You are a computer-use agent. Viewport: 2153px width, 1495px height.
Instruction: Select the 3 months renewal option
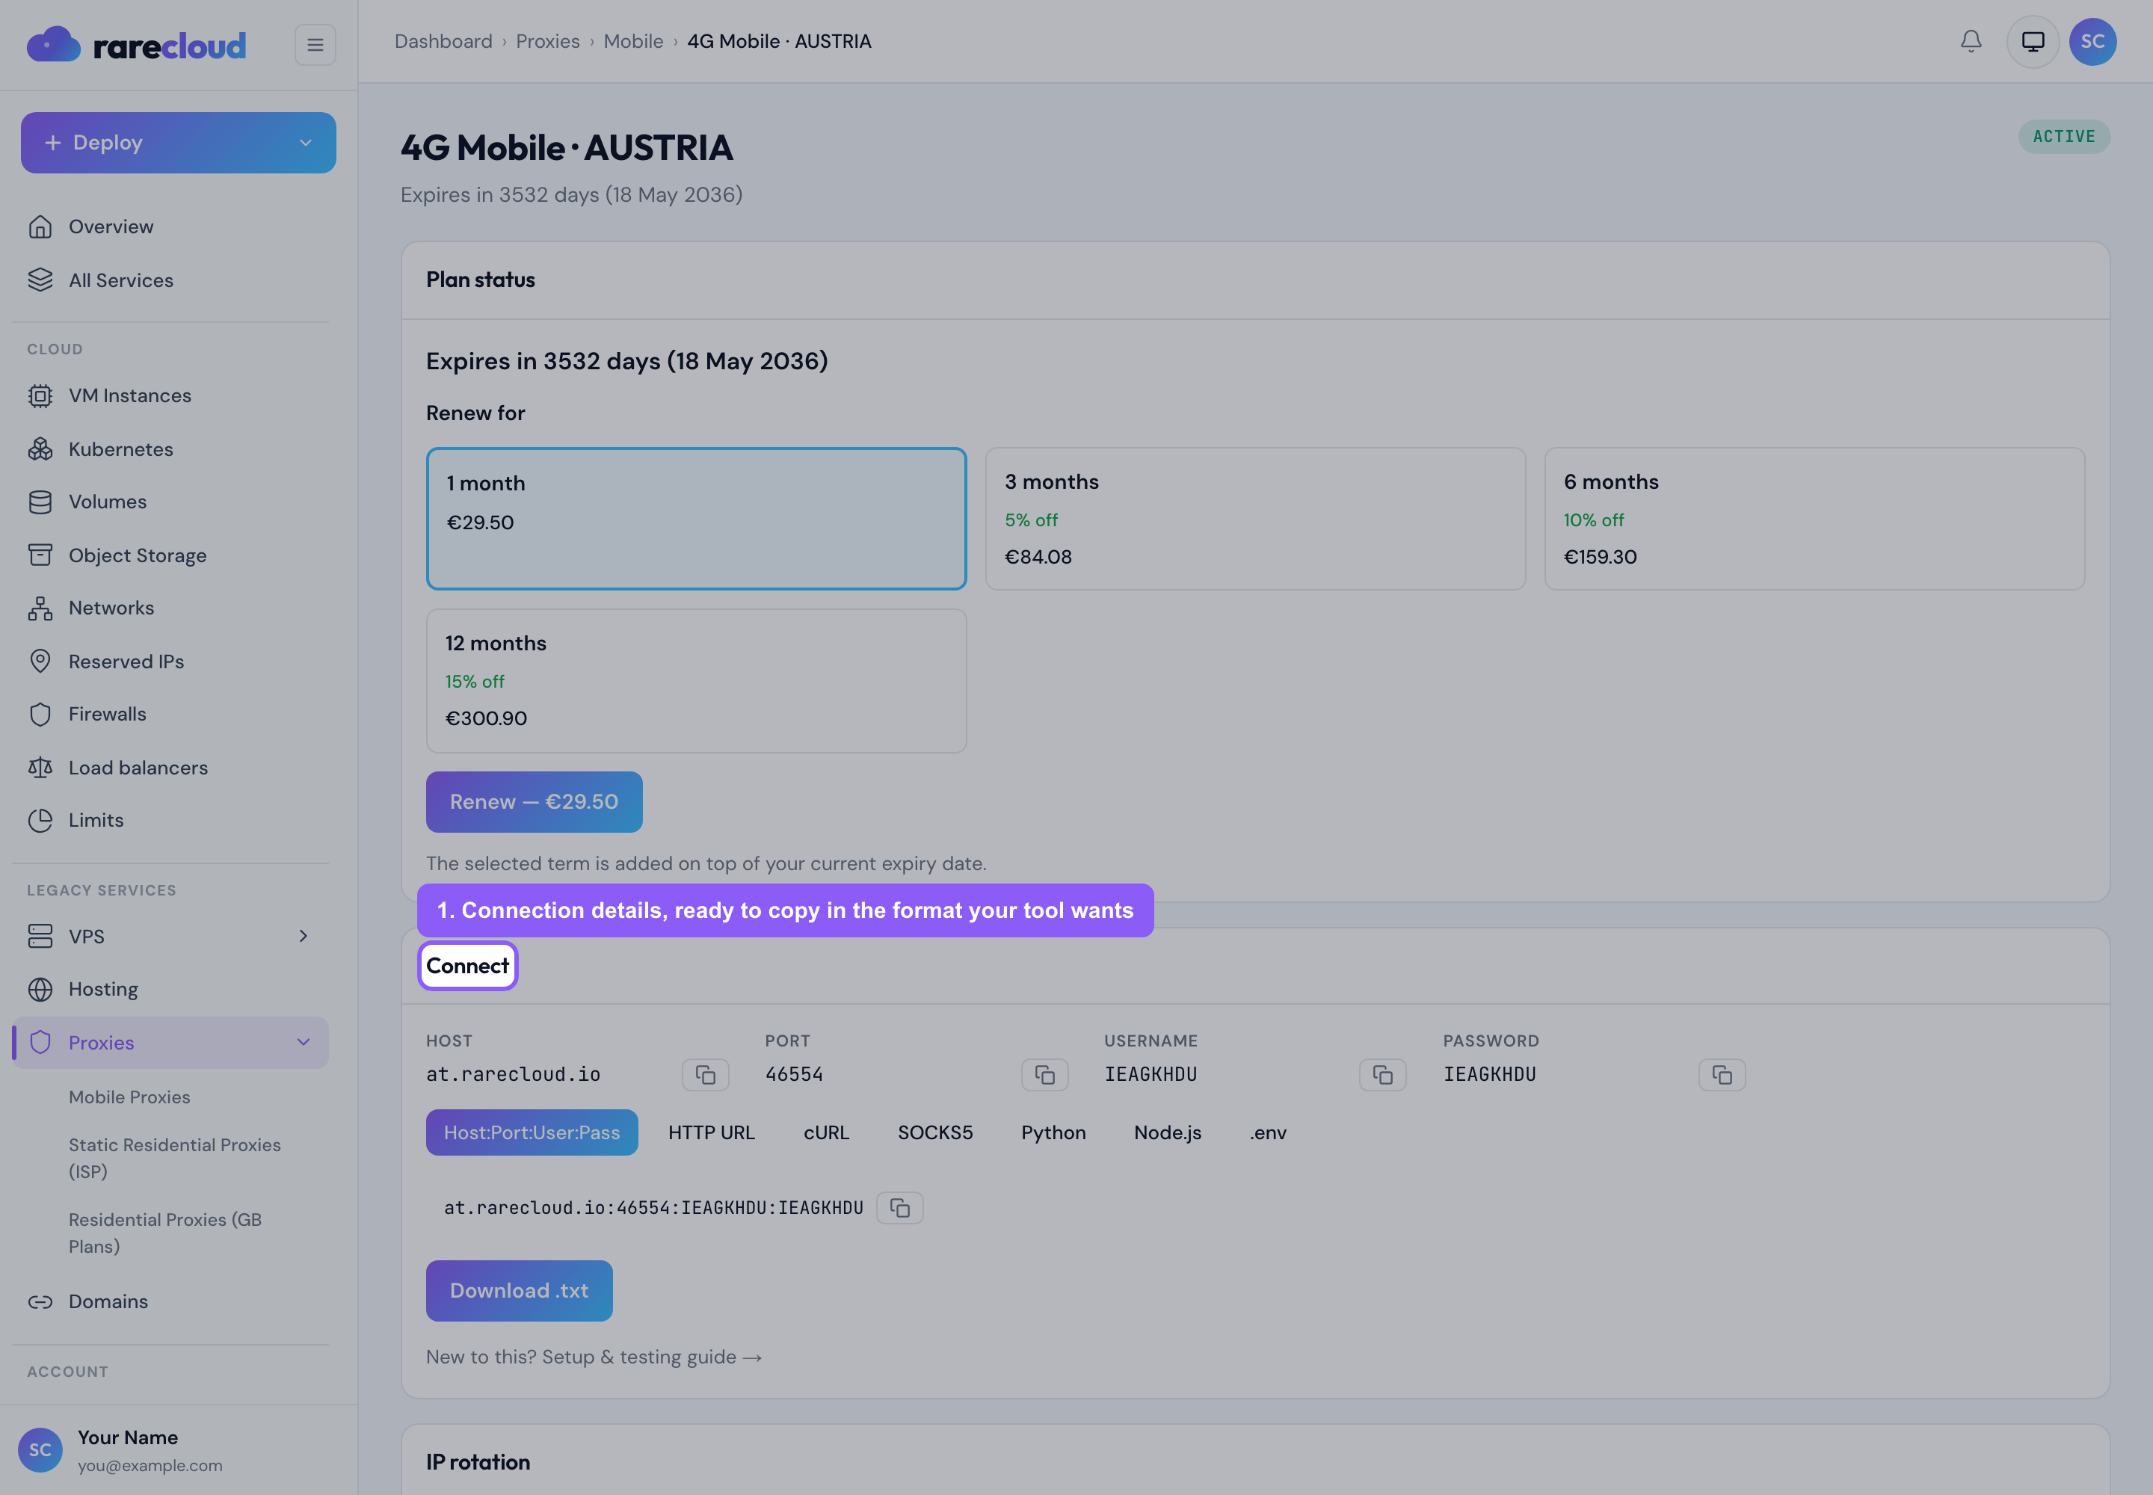click(x=1255, y=519)
